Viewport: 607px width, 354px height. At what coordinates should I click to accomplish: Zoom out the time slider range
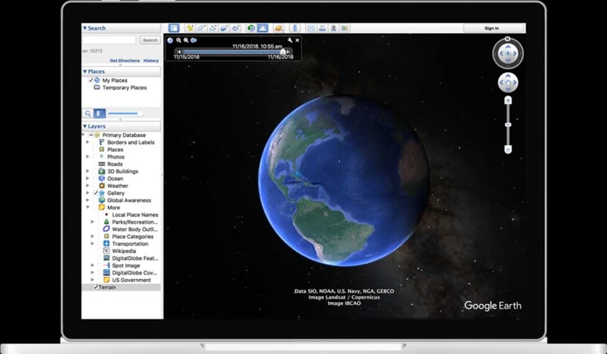(x=179, y=40)
